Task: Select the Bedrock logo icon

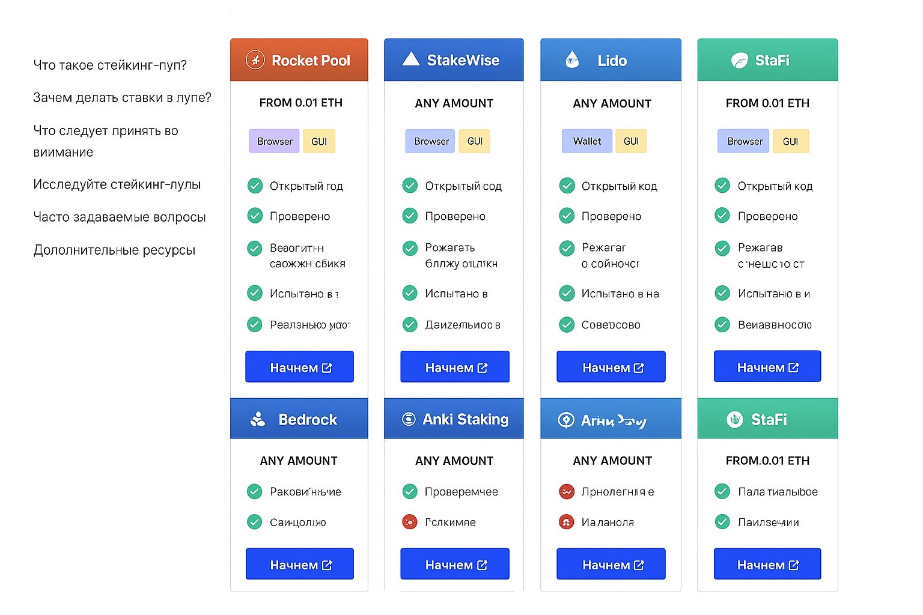Action: tap(258, 419)
